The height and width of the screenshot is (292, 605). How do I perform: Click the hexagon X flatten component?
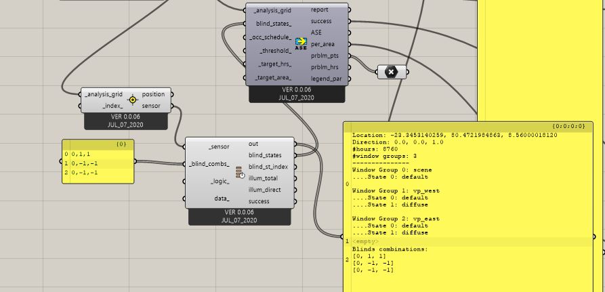pos(392,72)
